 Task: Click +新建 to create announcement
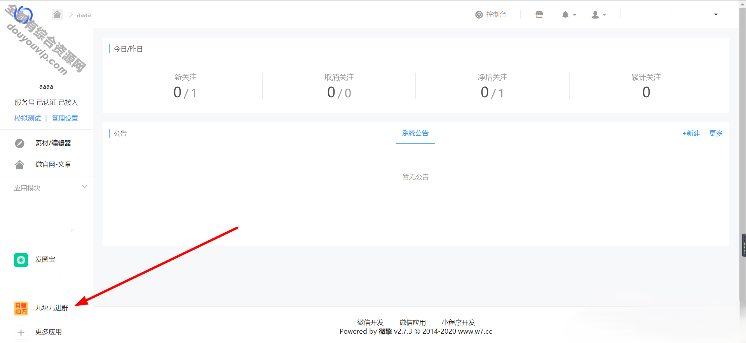click(x=691, y=133)
